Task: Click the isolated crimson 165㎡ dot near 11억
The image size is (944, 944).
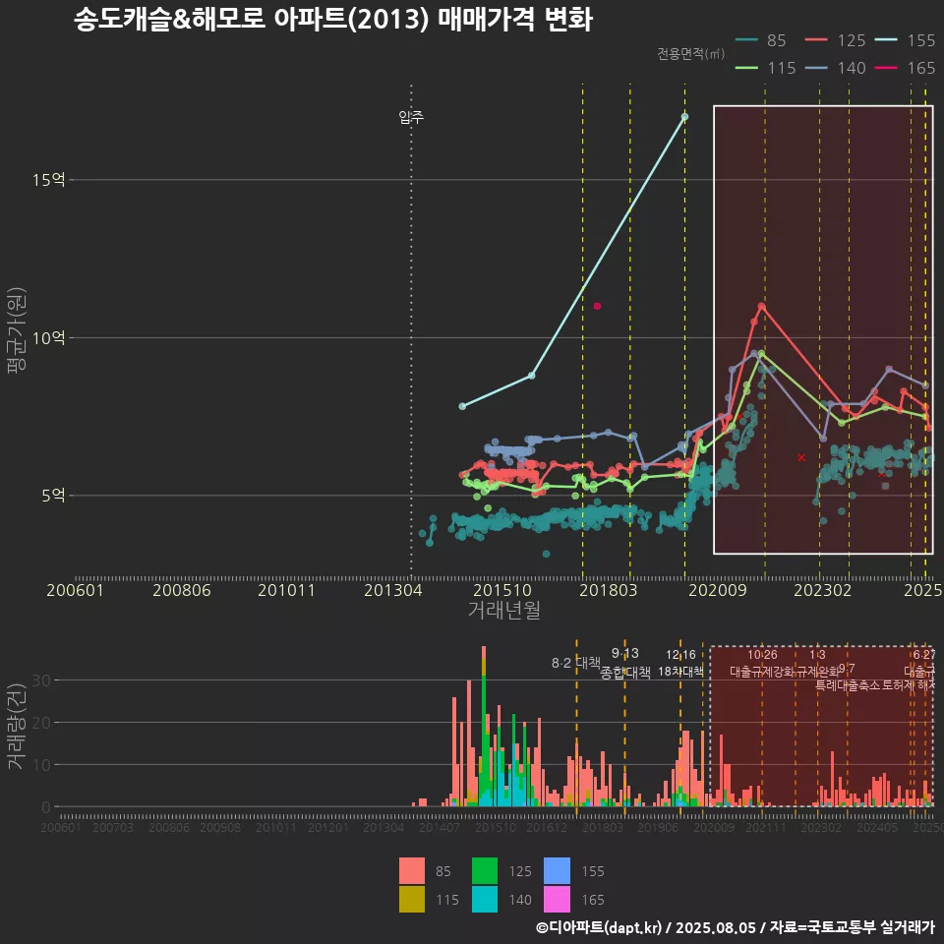Action: tap(597, 306)
